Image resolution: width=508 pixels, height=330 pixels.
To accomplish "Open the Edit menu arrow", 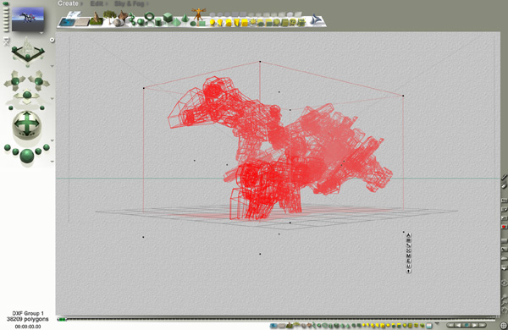I will [x=107, y=4].
